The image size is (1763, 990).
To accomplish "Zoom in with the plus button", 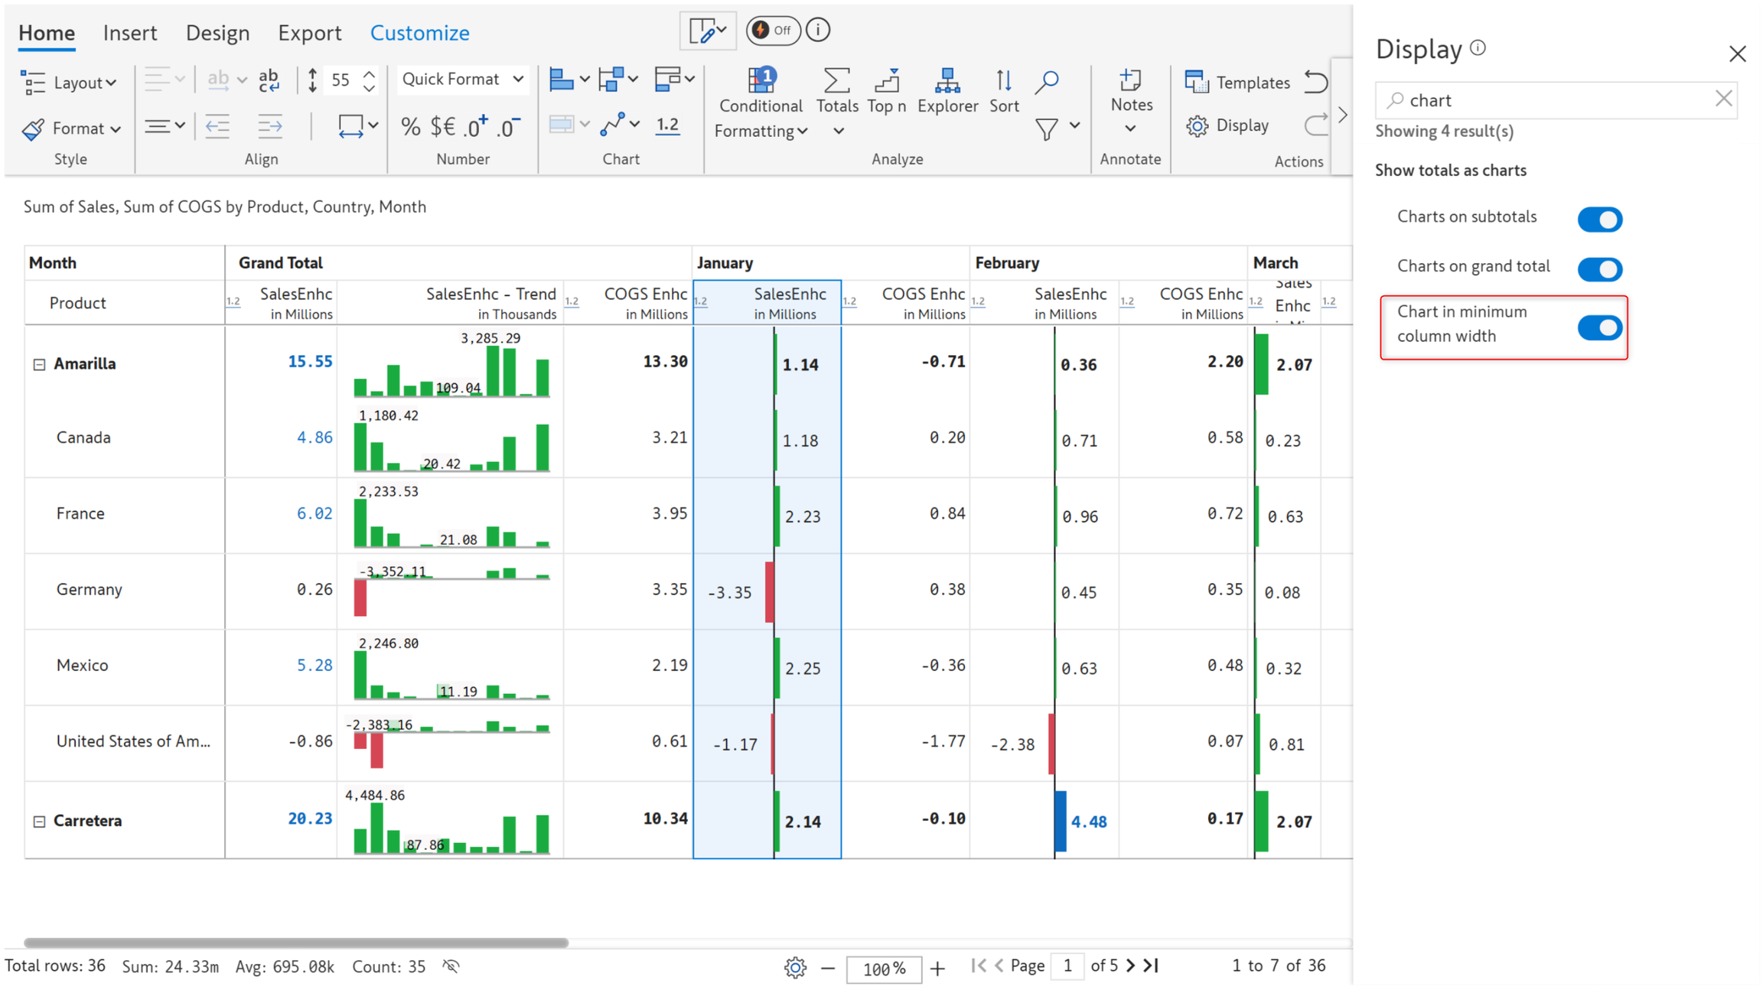I will coord(937,969).
